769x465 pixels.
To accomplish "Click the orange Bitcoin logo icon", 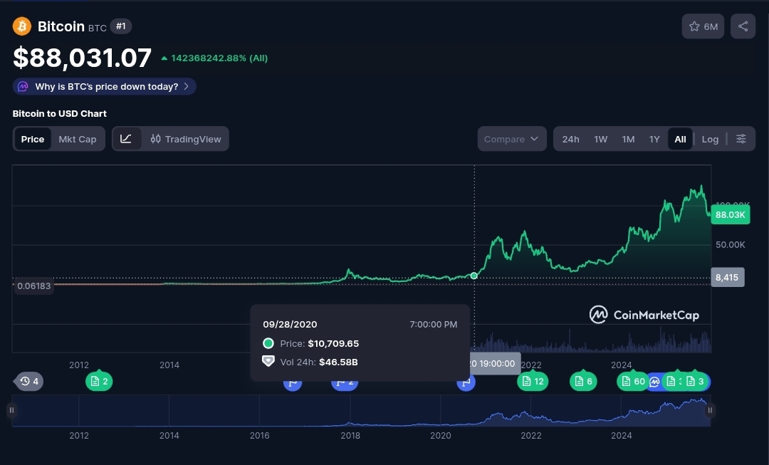I will 21,26.
